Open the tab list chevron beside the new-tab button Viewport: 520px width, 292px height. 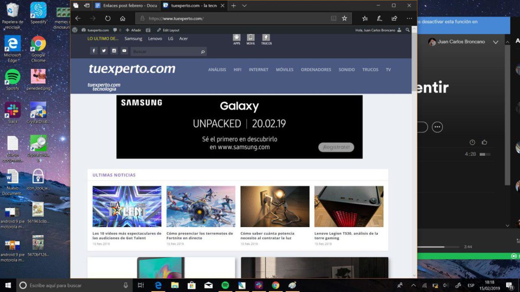pyautogui.click(x=244, y=6)
